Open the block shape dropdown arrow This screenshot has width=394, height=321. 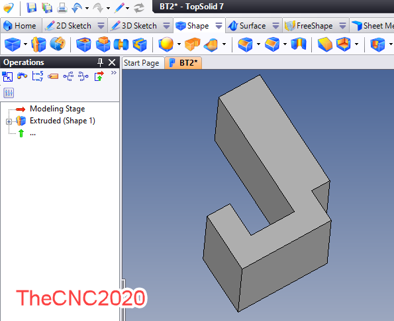[x=25, y=44]
